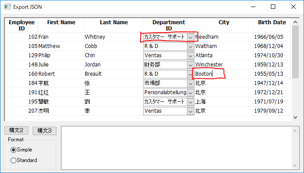Click the Atlanta city cell
Image resolution: width=304 pixels, height=173 pixels.
point(224,55)
